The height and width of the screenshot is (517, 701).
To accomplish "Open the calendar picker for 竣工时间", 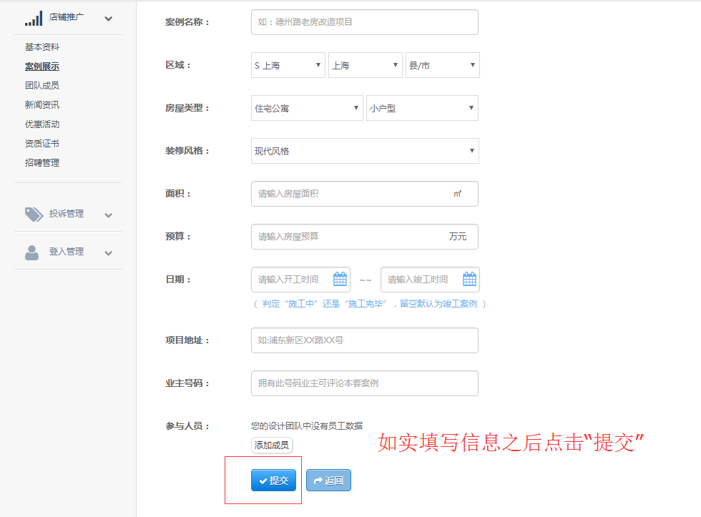I will pos(469,279).
